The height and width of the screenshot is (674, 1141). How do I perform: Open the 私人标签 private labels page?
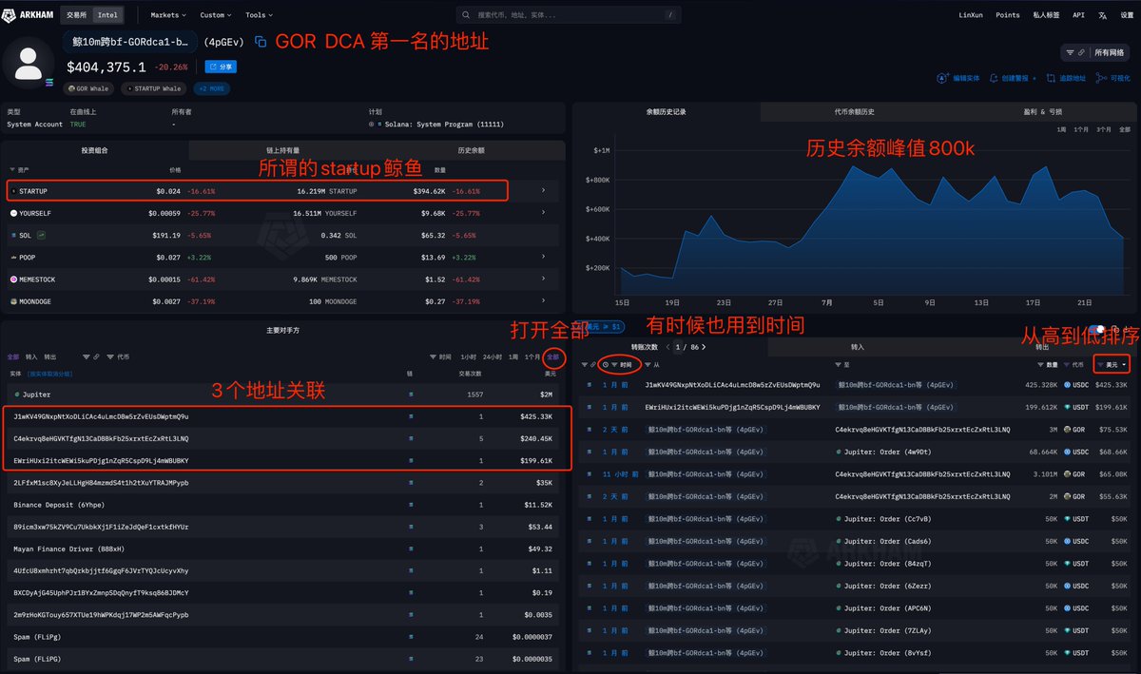tap(1046, 15)
